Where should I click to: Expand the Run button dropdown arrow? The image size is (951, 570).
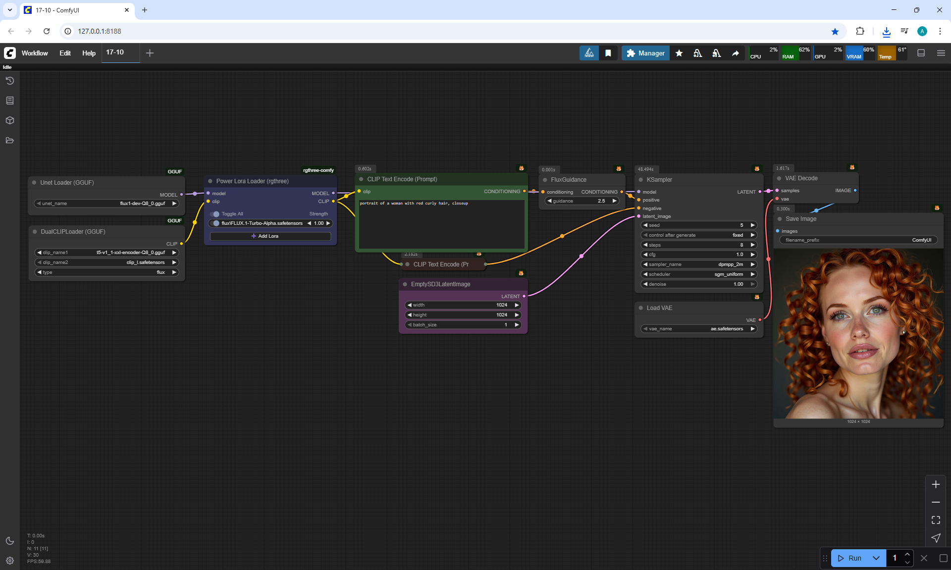point(876,558)
